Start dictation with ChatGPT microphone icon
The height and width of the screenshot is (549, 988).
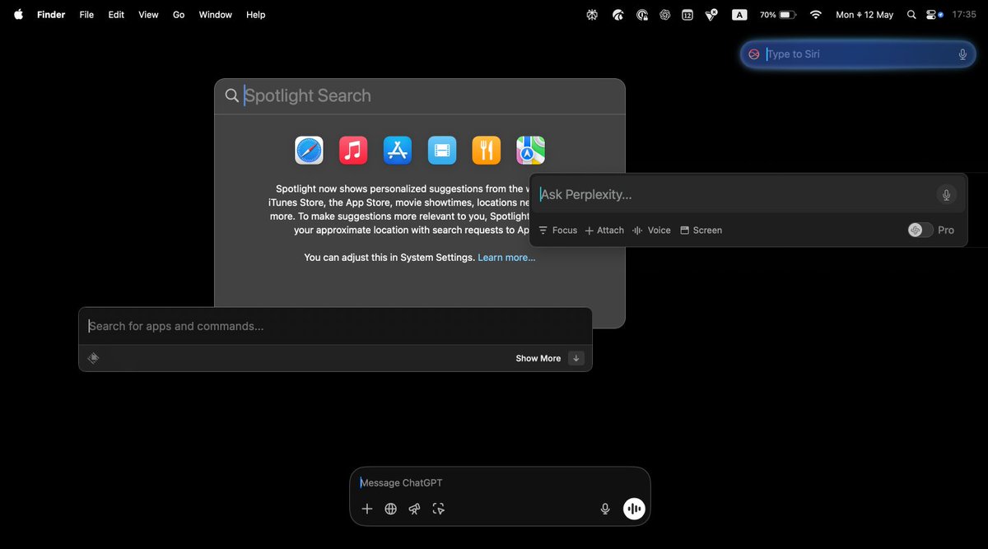[605, 509]
